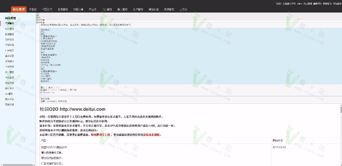Select 区域管理 in the left sidebar
Image resolution: width=342 pixels, height=166 pixels.
click(9, 34)
